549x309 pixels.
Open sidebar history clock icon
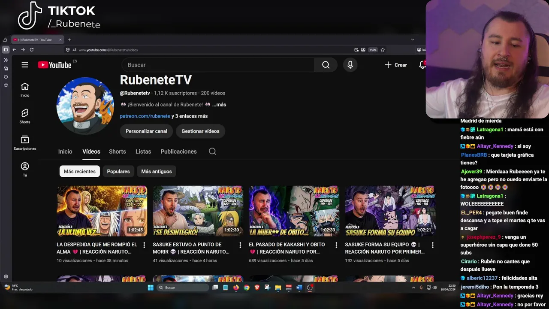6,77
